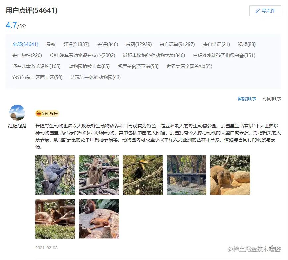This screenshot has height=260, width=288.
Task: Show 差评(846) negative reviews
Action: click(x=108, y=44)
